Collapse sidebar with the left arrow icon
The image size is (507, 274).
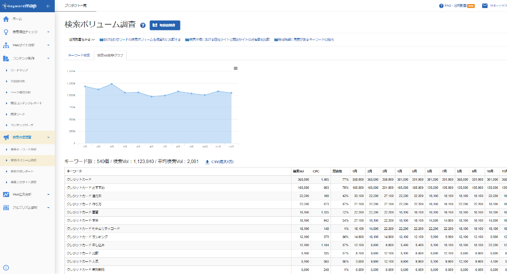click(x=48, y=6)
